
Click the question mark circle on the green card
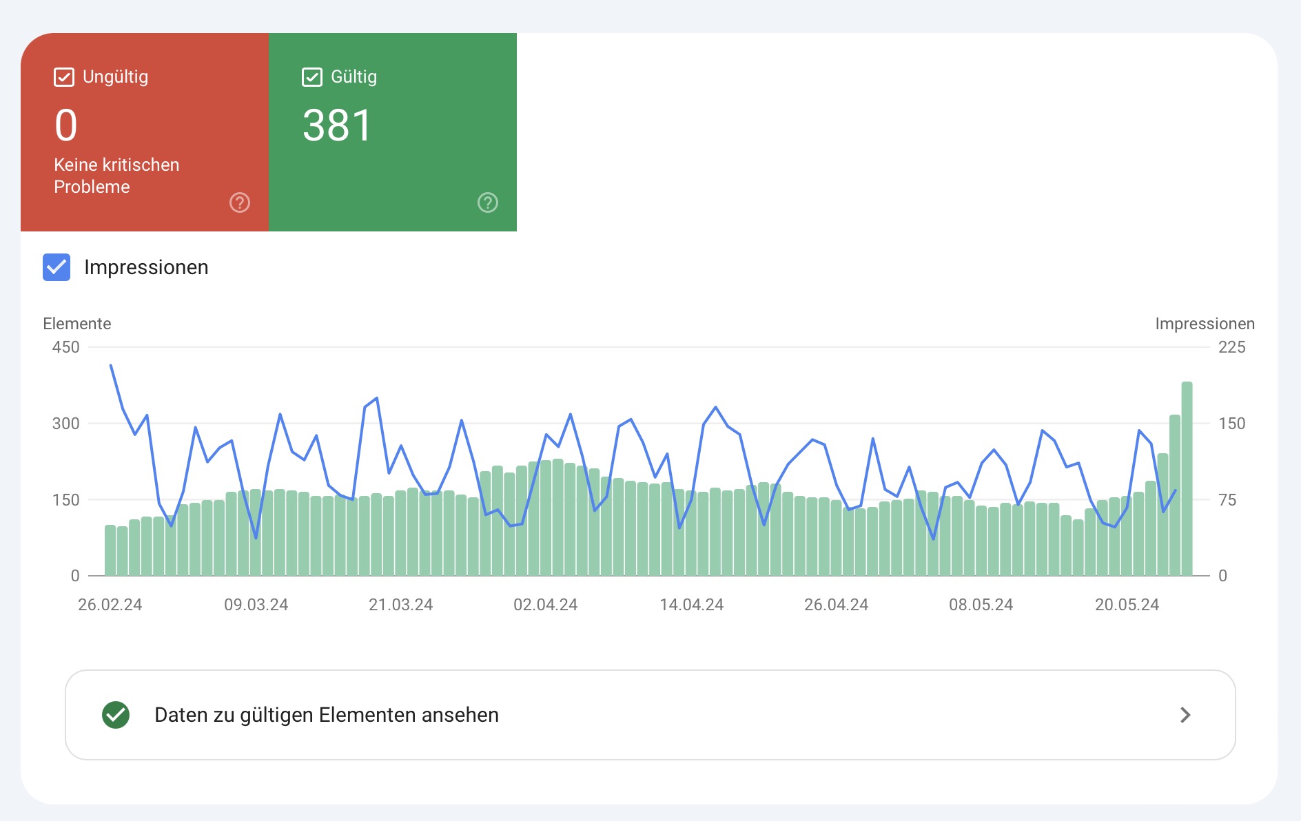[x=486, y=202]
